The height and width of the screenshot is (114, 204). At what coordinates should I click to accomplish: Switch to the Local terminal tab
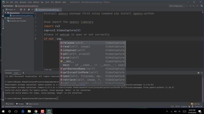click(16, 73)
